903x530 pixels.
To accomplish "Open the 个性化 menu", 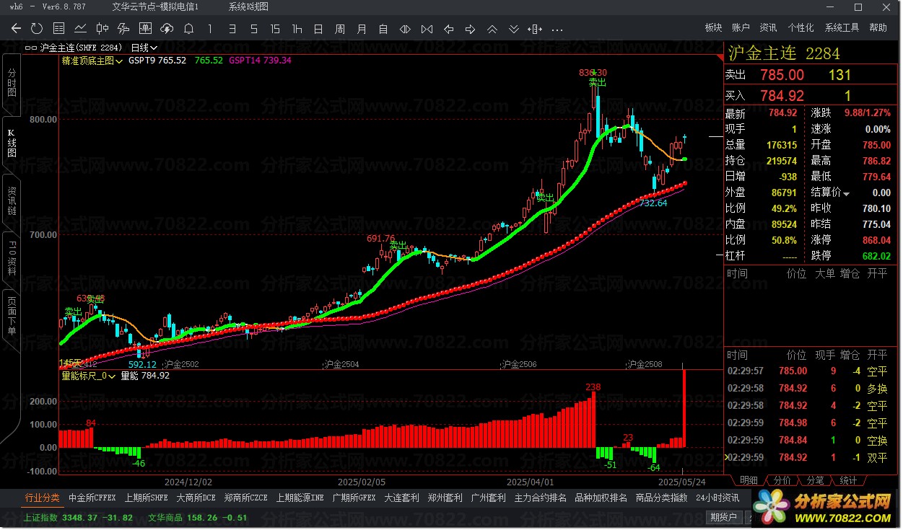I will [x=801, y=27].
